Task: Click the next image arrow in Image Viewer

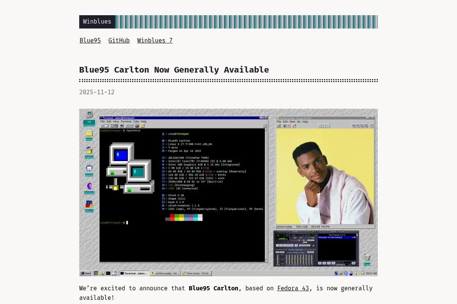Action: [328, 126]
